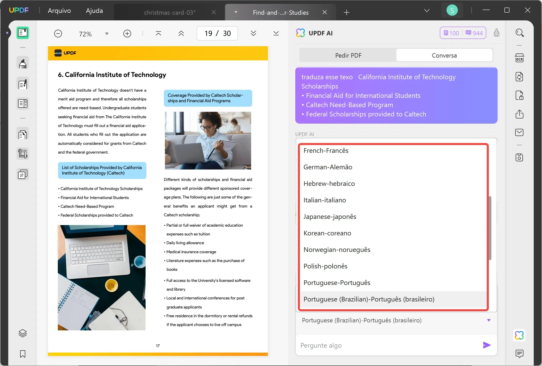Show the Layers panel

(23, 333)
